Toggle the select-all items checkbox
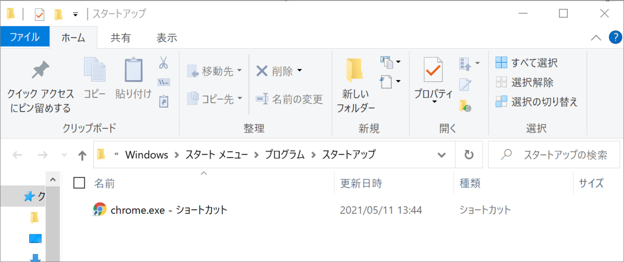 (79, 182)
